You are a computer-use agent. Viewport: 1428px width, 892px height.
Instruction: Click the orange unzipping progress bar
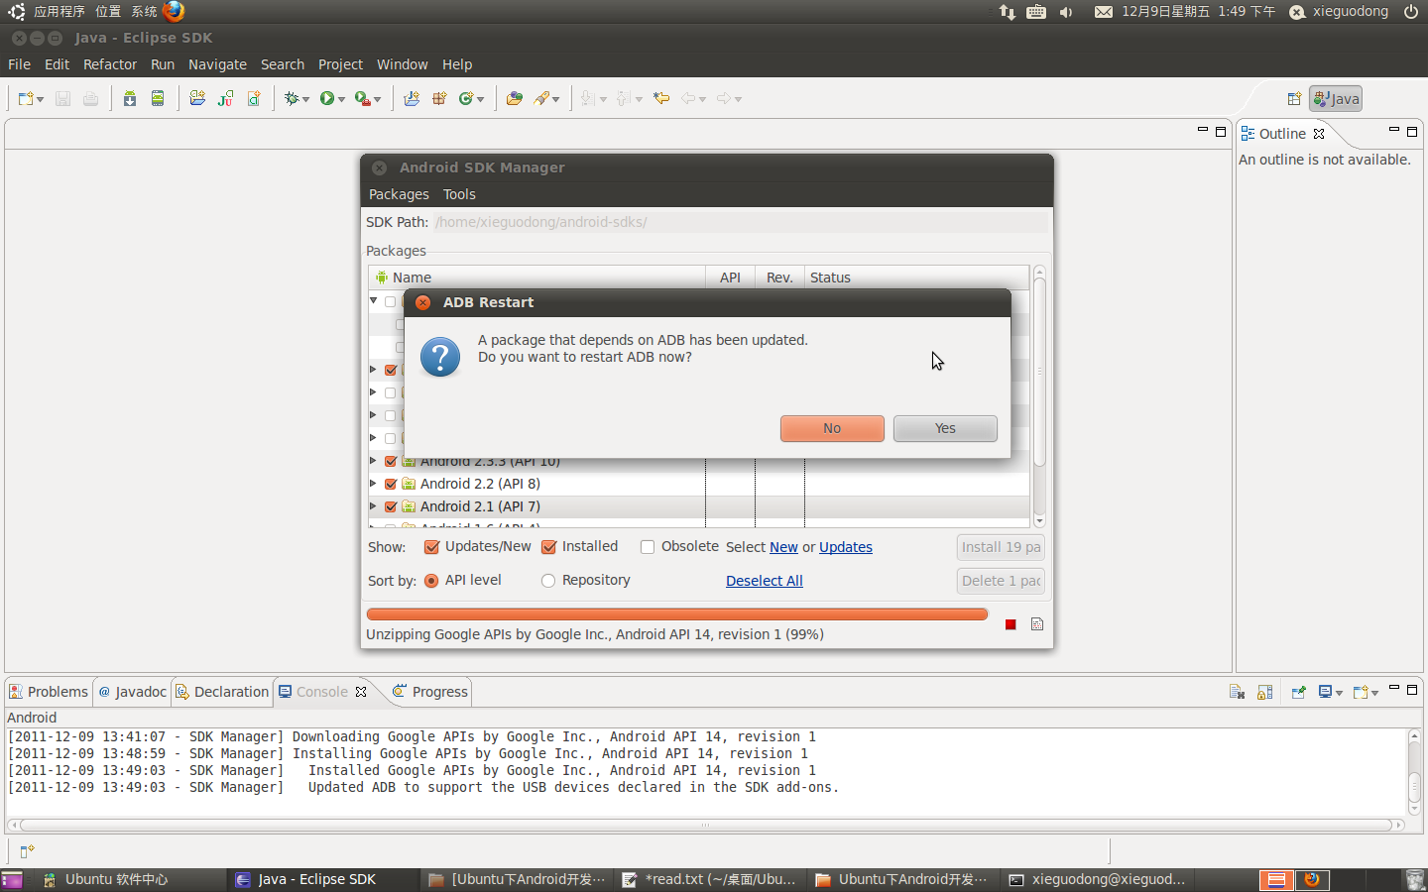coord(677,614)
